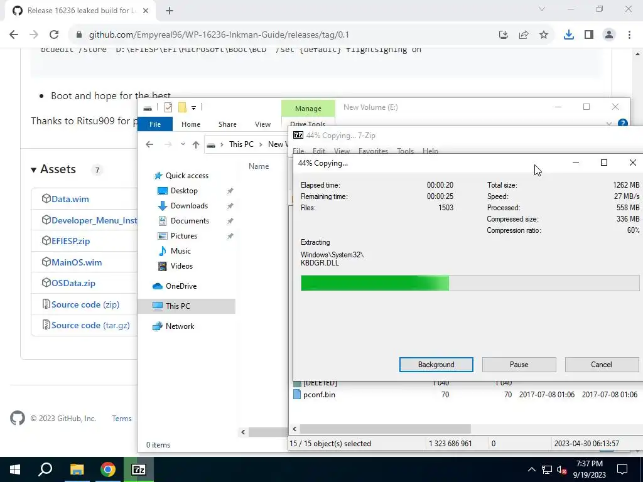Open Explorer recent locations dropdown
Screen dimensions: 643x482
click(183, 144)
